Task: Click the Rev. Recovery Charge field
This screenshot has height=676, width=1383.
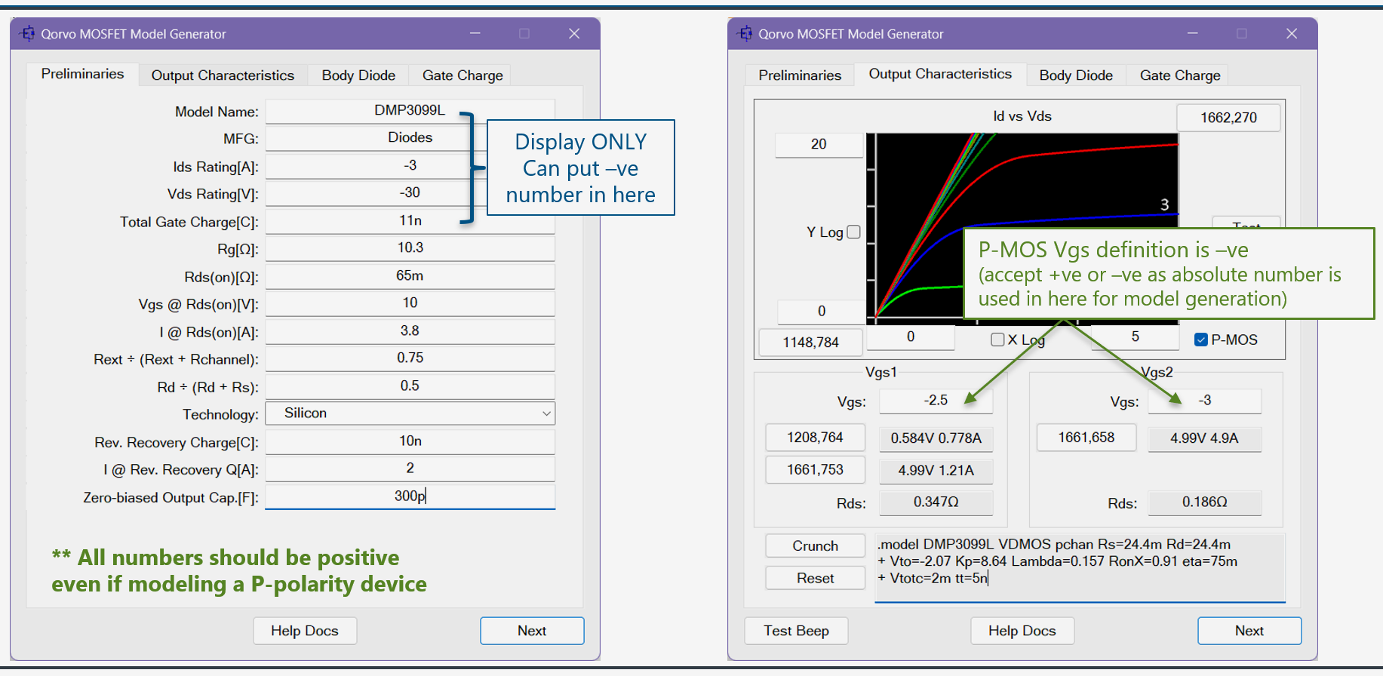Action: coord(410,441)
